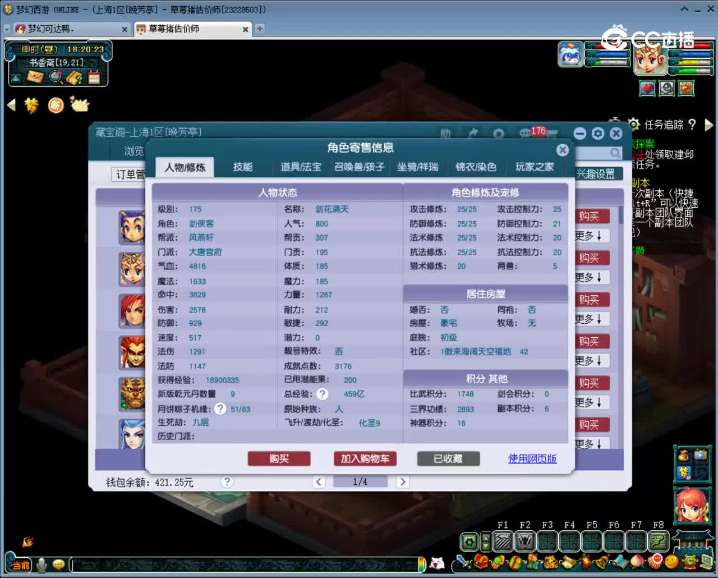Expand the icon row with left arrow
Screen dimensions: 718x578
(11, 105)
